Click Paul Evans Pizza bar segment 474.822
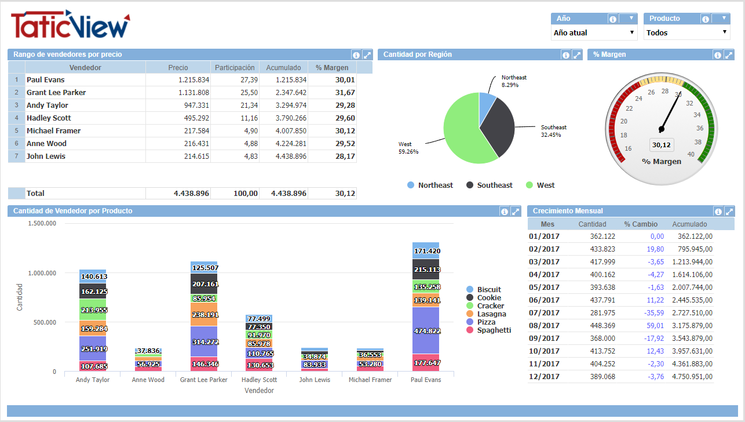The height and width of the screenshot is (422, 745). [x=425, y=330]
